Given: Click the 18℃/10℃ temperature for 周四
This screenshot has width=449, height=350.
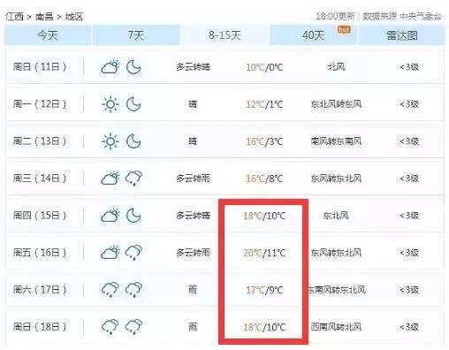Looking at the screenshot, I should (x=264, y=216).
